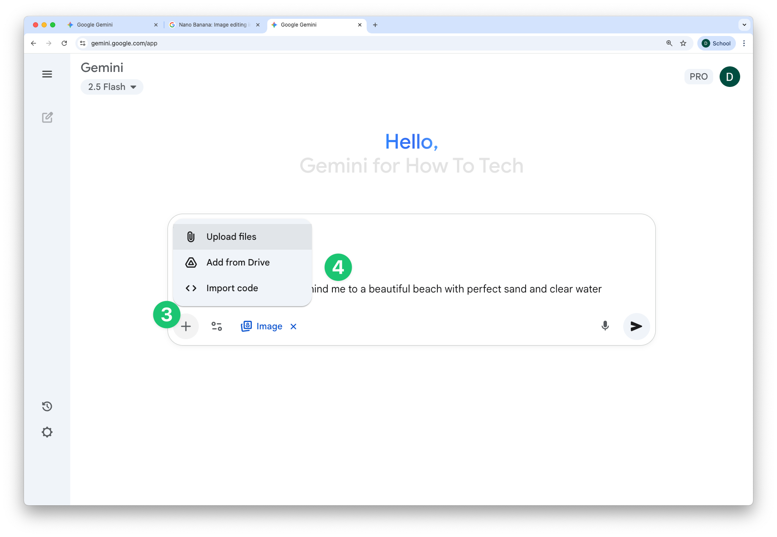Open the main menu hamburger icon
This screenshot has height=537, width=777.
point(47,74)
